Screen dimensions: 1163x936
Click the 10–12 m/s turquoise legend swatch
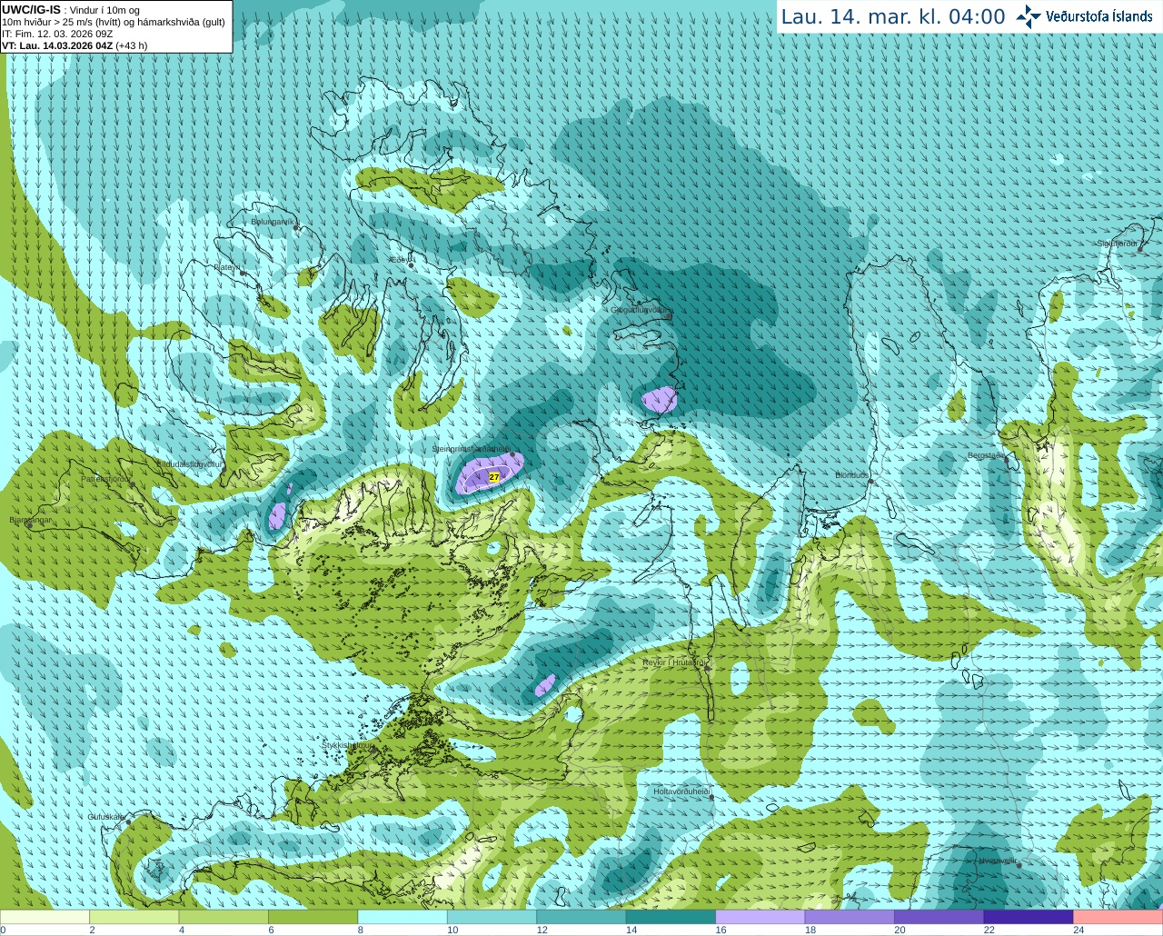pos(492,917)
